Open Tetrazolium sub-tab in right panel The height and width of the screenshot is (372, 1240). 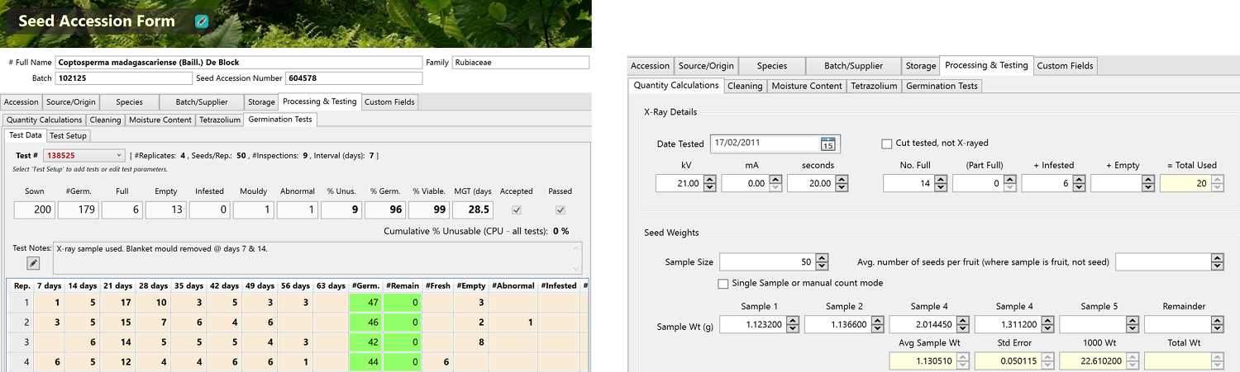click(x=874, y=86)
